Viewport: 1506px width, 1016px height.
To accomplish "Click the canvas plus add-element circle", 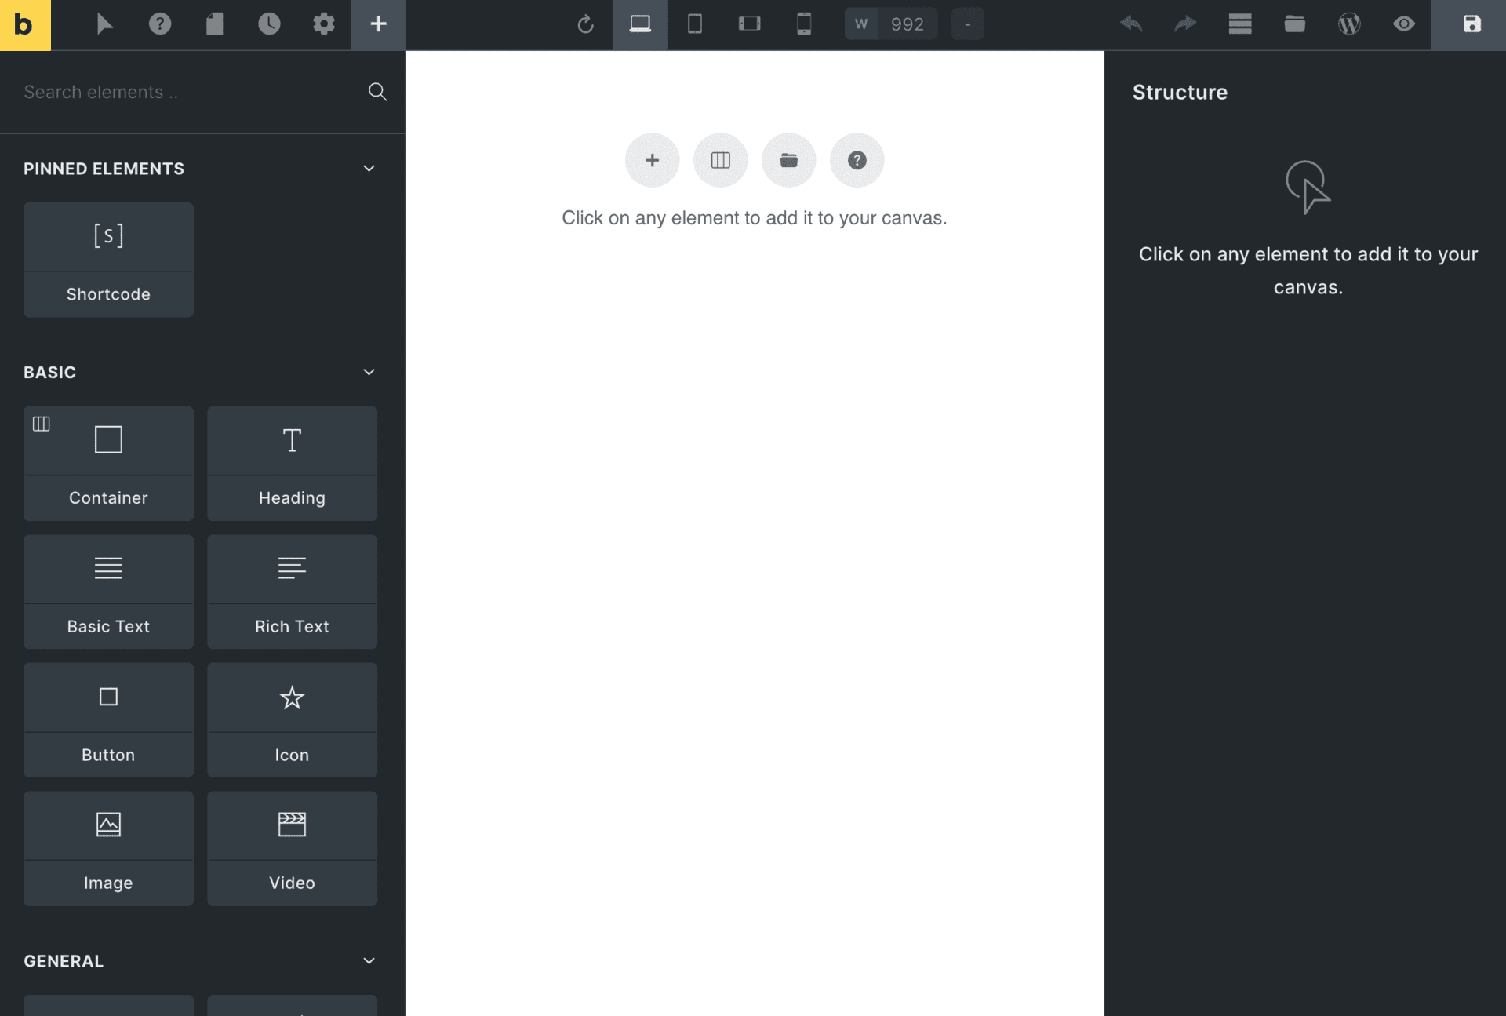I will pos(652,160).
